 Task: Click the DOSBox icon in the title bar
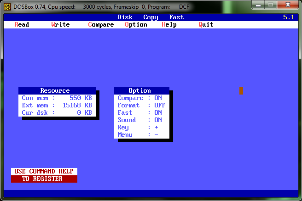7,6
